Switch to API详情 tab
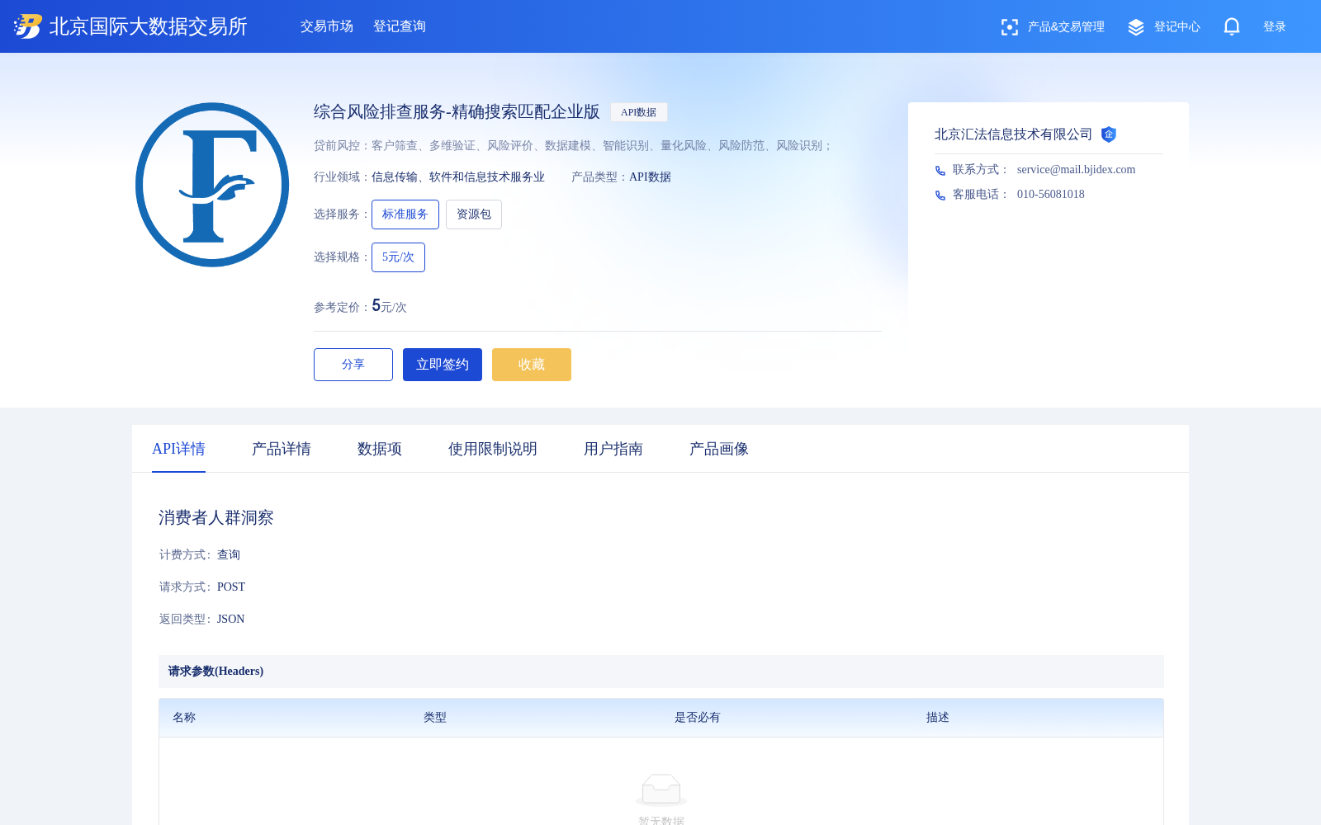This screenshot has height=825, width=1321. (x=178, y=449)
